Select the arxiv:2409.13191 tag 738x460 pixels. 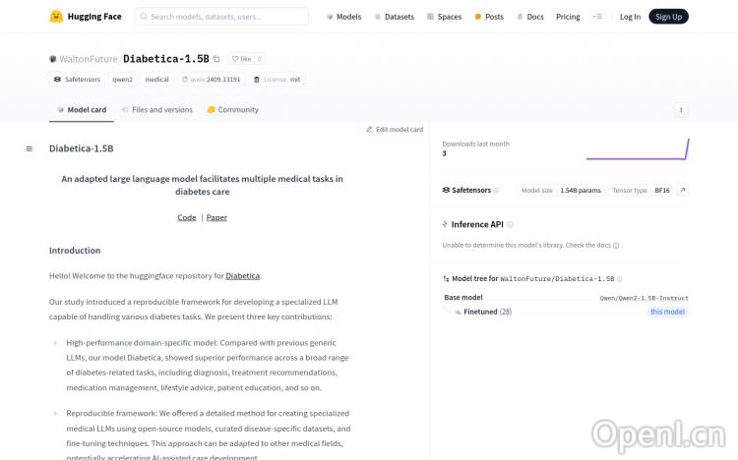click(212, 79)
